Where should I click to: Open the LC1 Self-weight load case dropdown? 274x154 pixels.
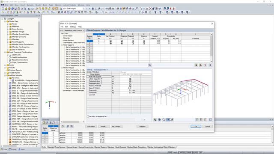(x=83, y=9)
